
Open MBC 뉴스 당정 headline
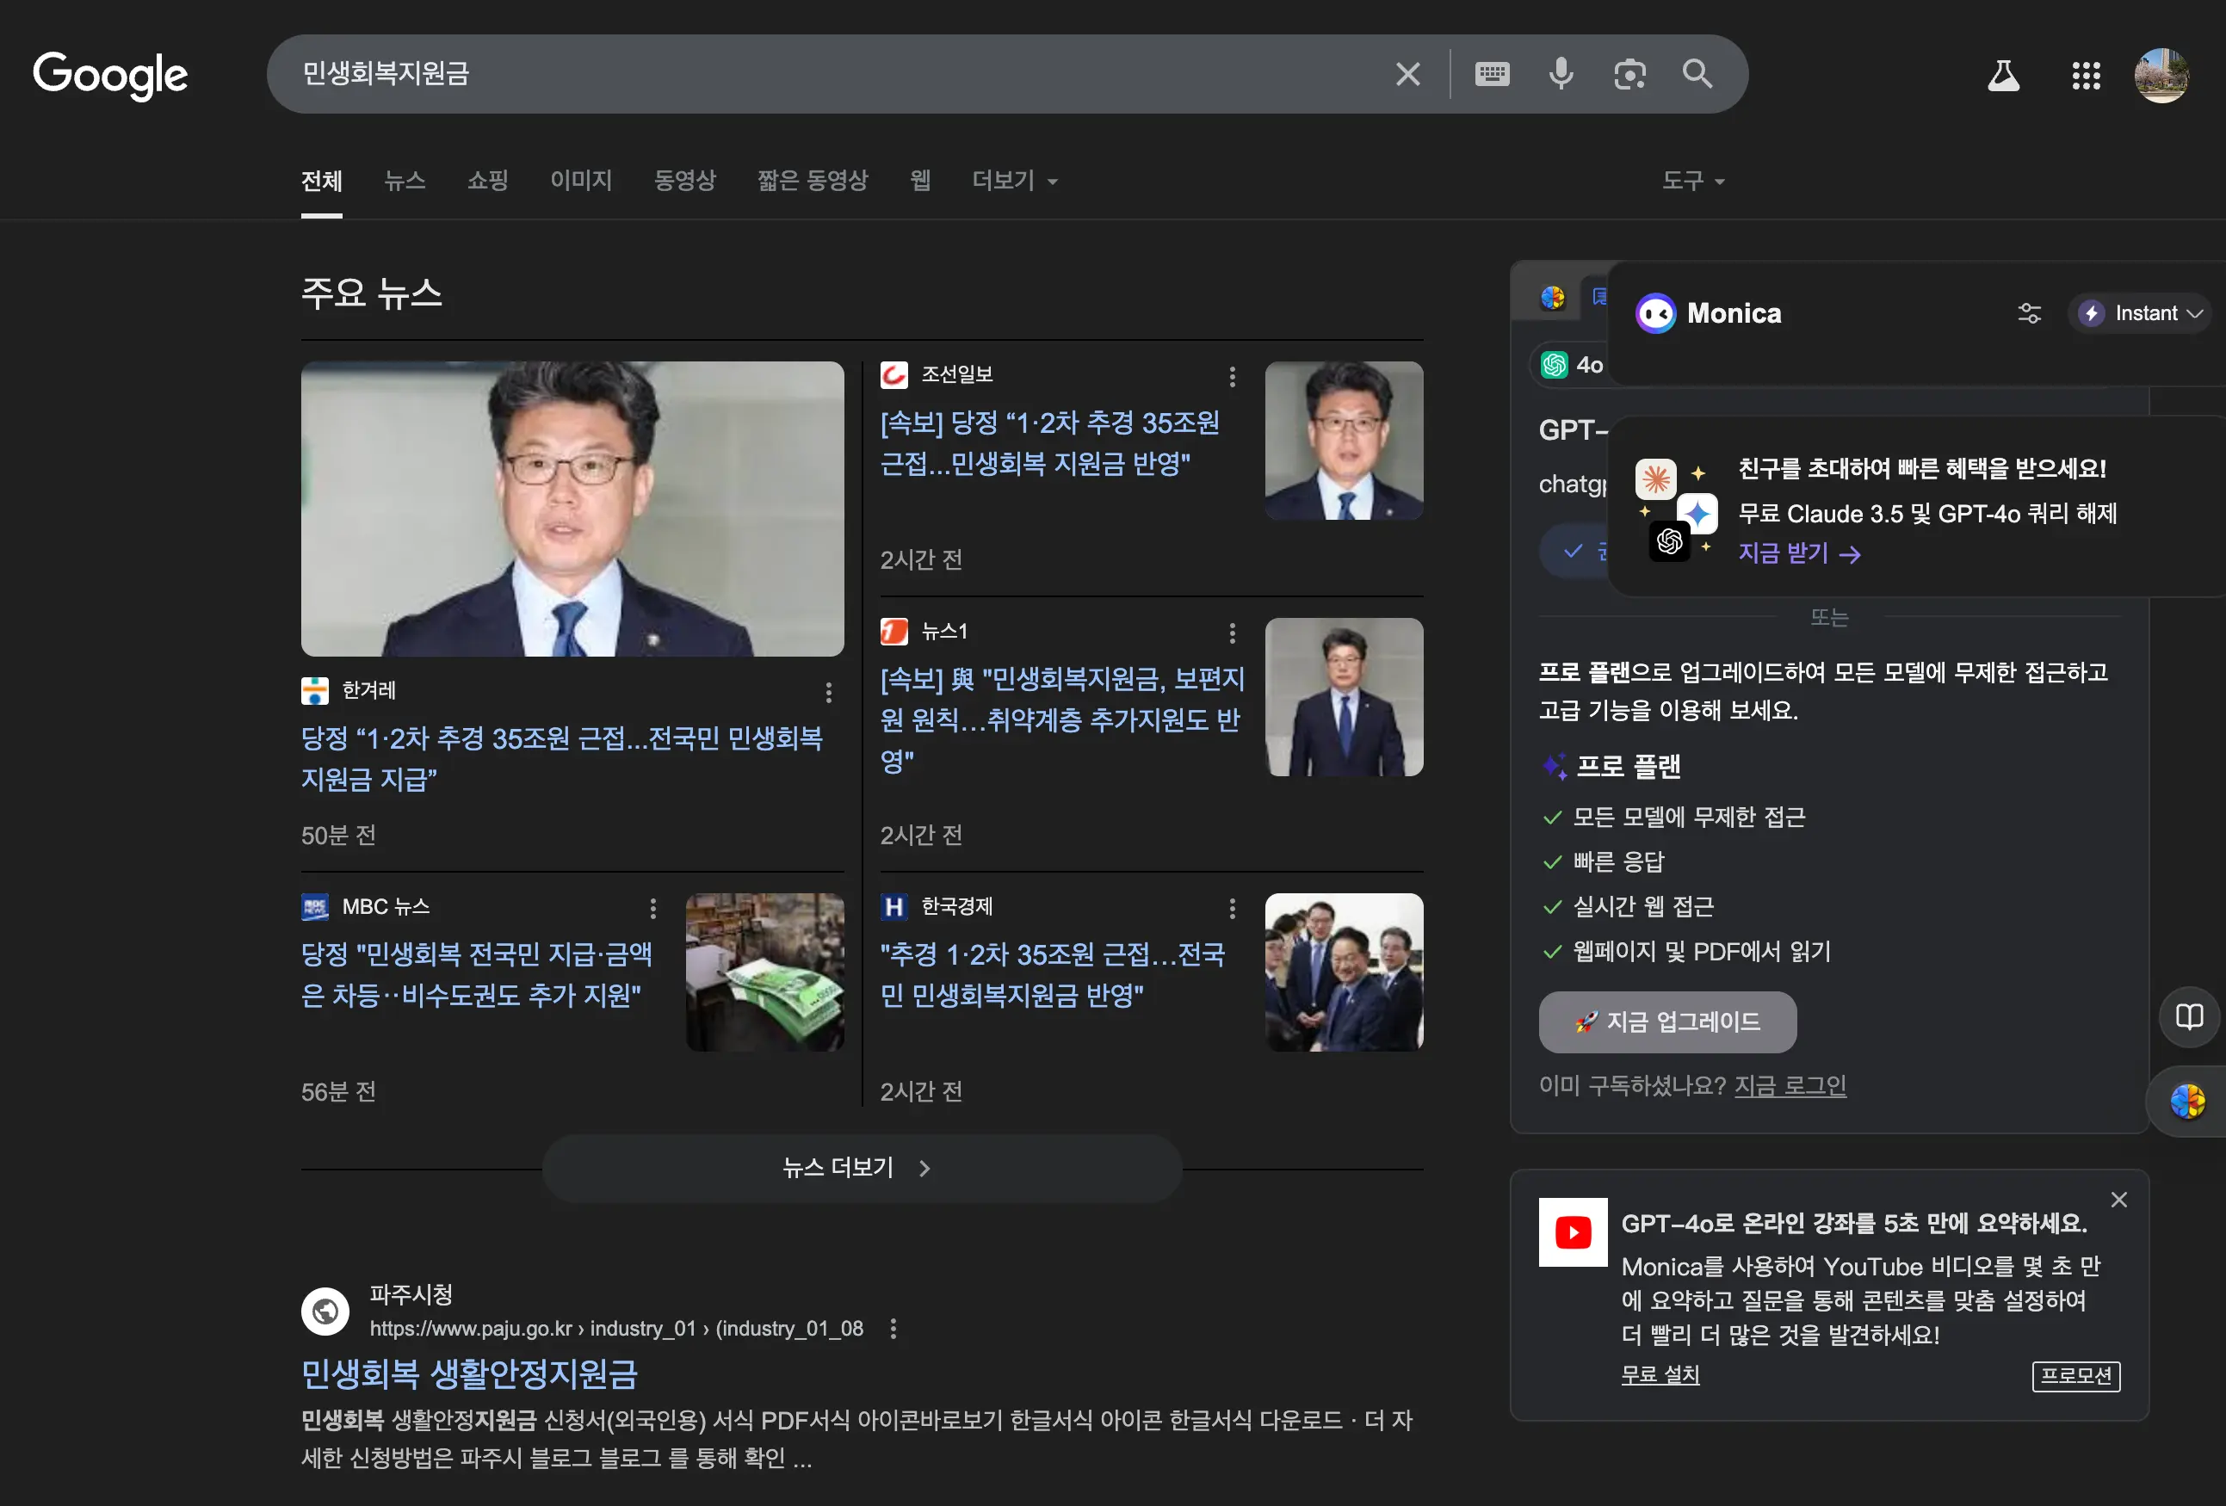coord(476,975)
